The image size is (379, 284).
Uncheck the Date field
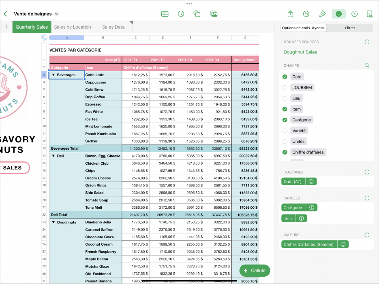[x=285, y=77]
